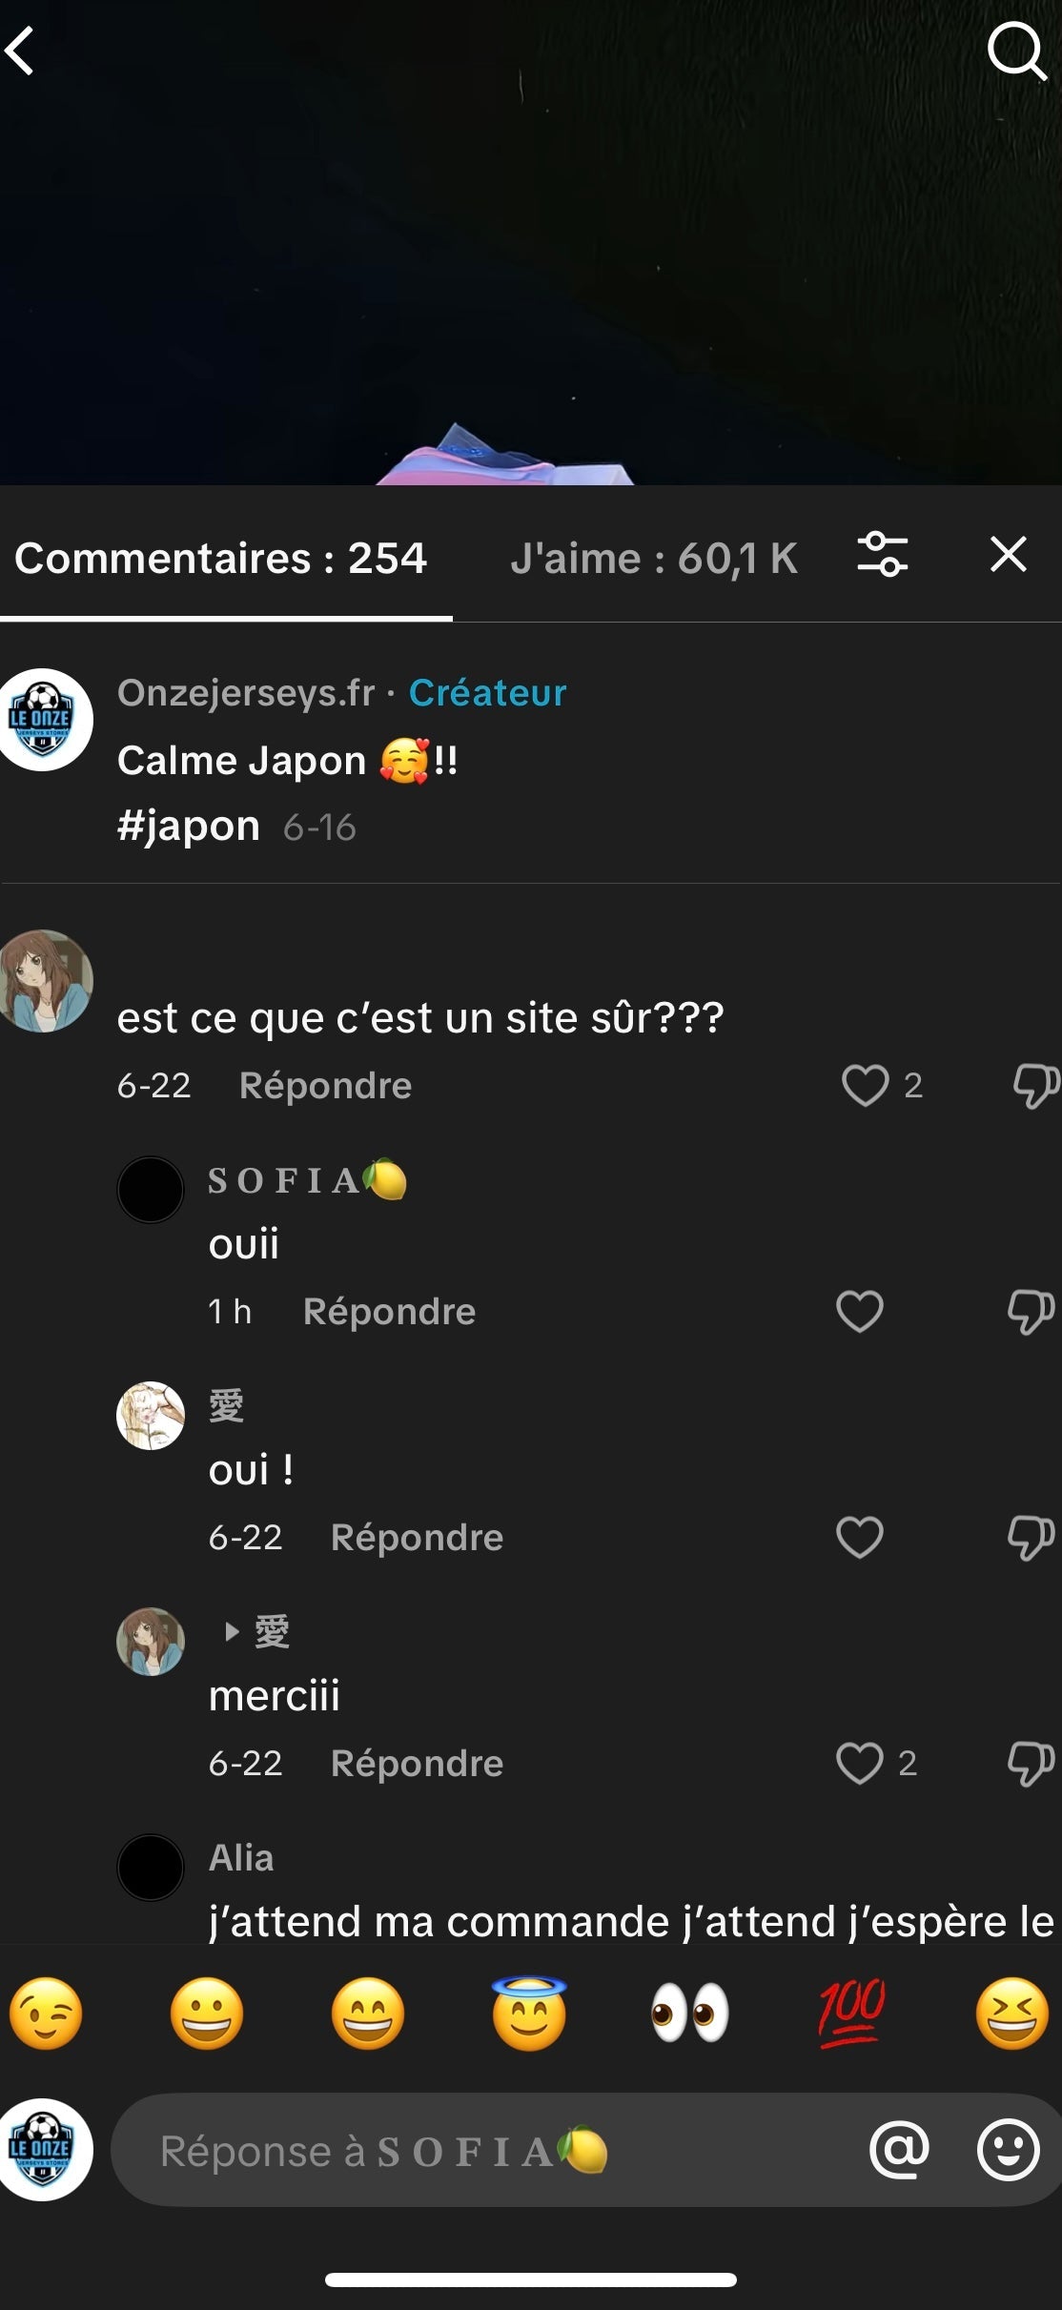
Task: Close the comments panel with X
Action: [x=1008, y=554]
